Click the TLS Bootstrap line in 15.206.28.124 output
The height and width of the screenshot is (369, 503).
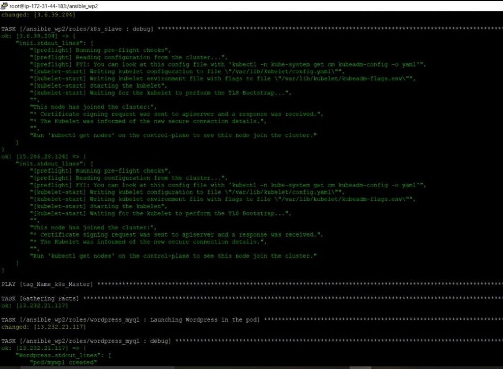161,213
